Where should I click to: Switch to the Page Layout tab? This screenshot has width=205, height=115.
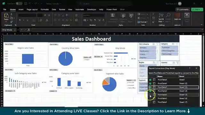click(32, 9)
